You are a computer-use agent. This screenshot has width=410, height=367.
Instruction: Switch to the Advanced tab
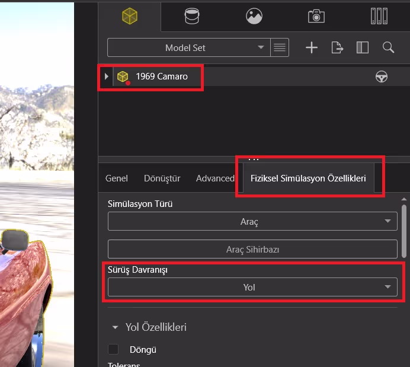(x=215, y=178)
